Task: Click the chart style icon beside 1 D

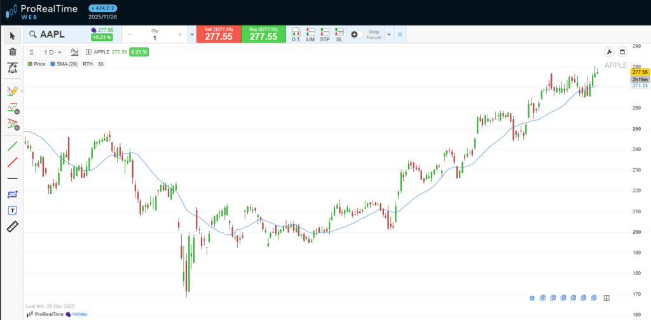Action: click(x=75, y=52)
